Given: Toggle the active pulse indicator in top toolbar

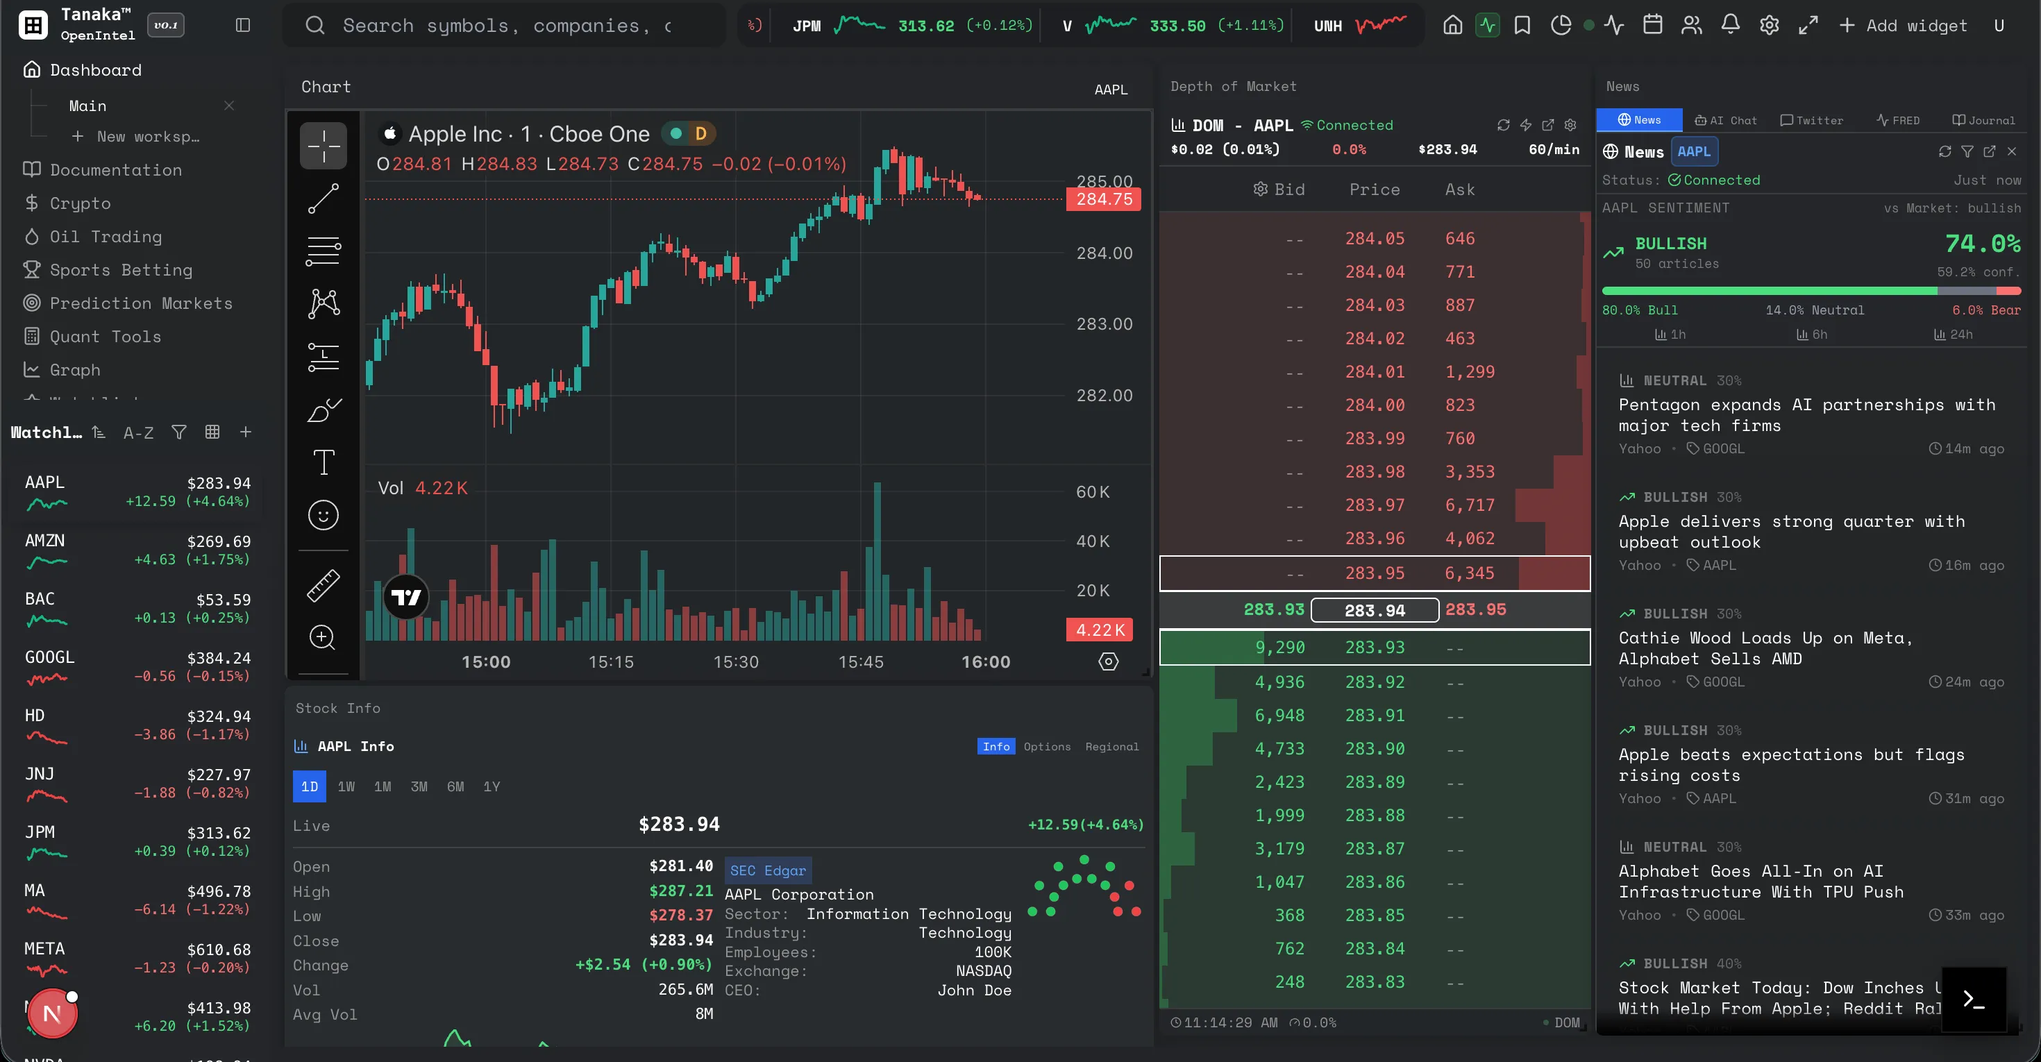Looking at the screenshot, I should (x=1487, y=26).
